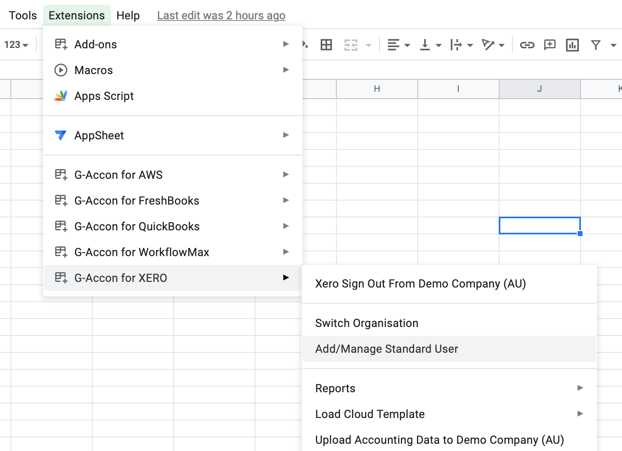Open the 123 number format dropdown
The image size is (622, 451).
16,45
